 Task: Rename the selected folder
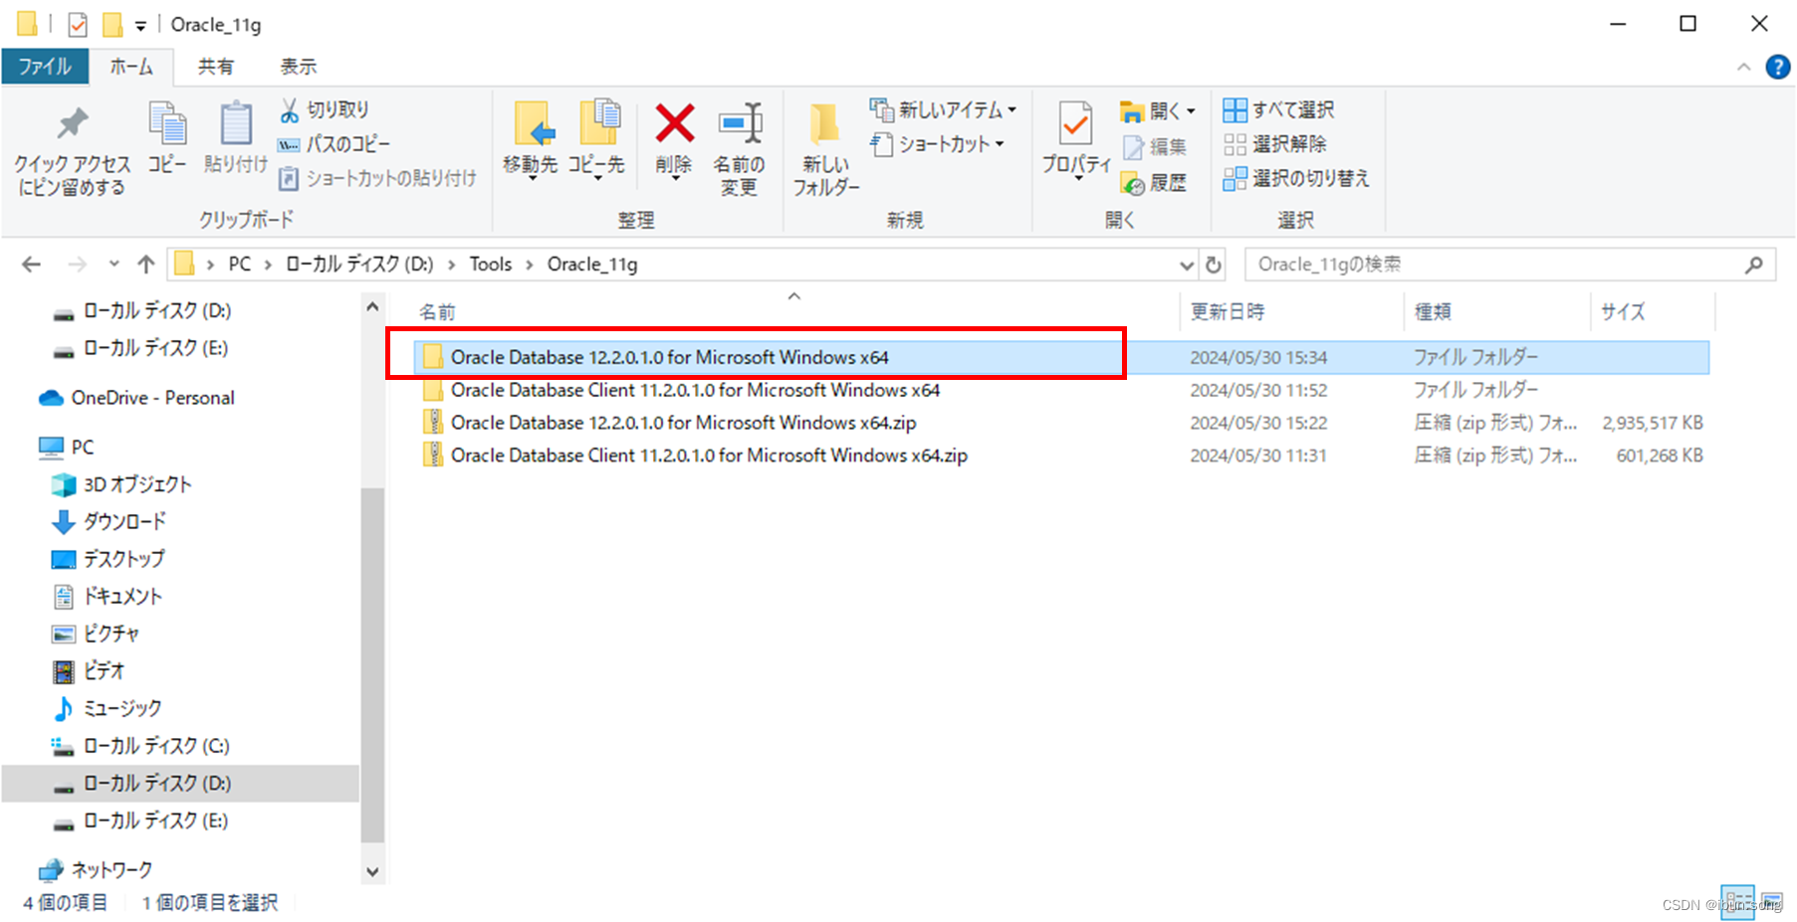pos(740,149)
